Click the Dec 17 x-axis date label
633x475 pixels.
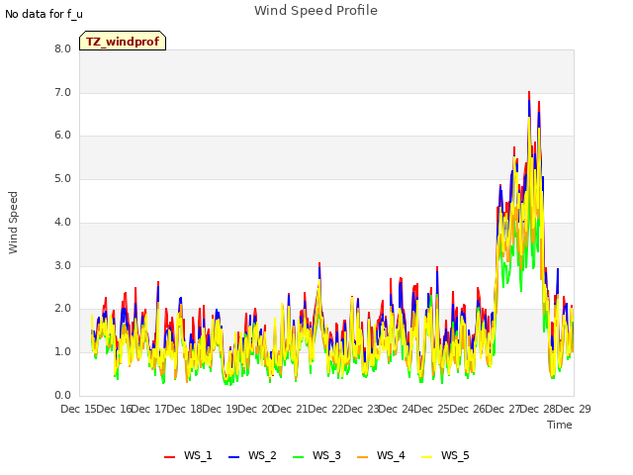pyautogui.click(x=148, y=409)
